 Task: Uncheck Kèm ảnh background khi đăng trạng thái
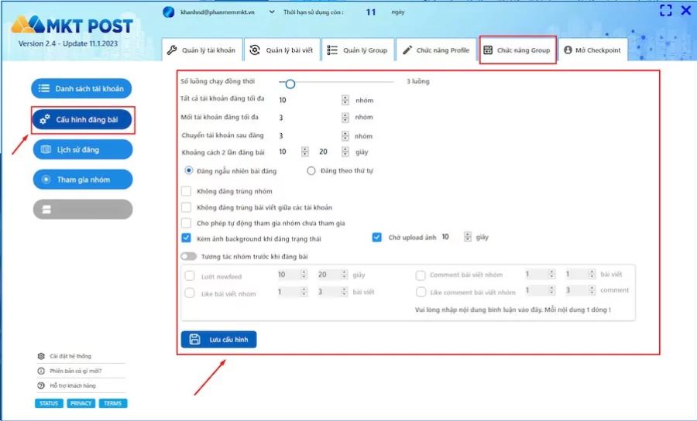[186, 238]
